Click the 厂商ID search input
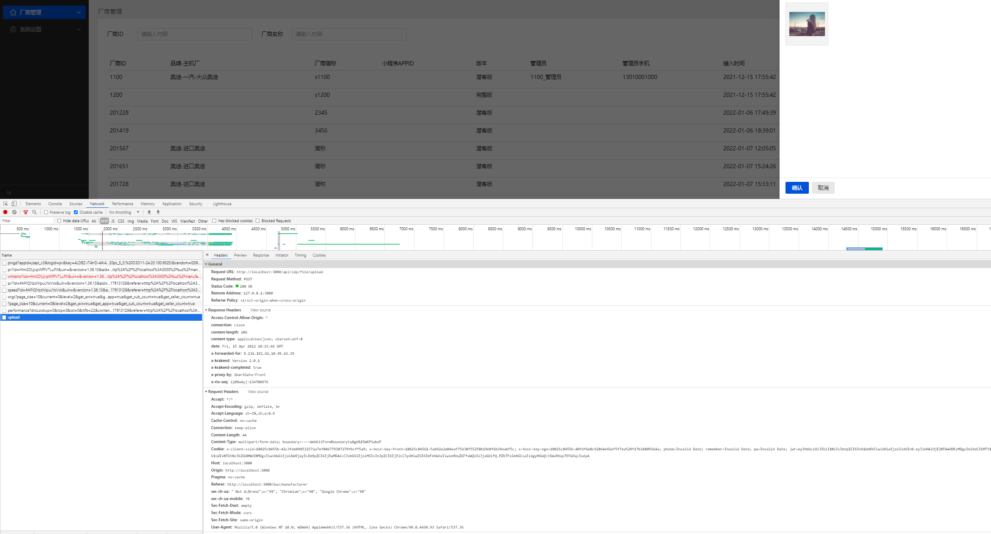 195,34
